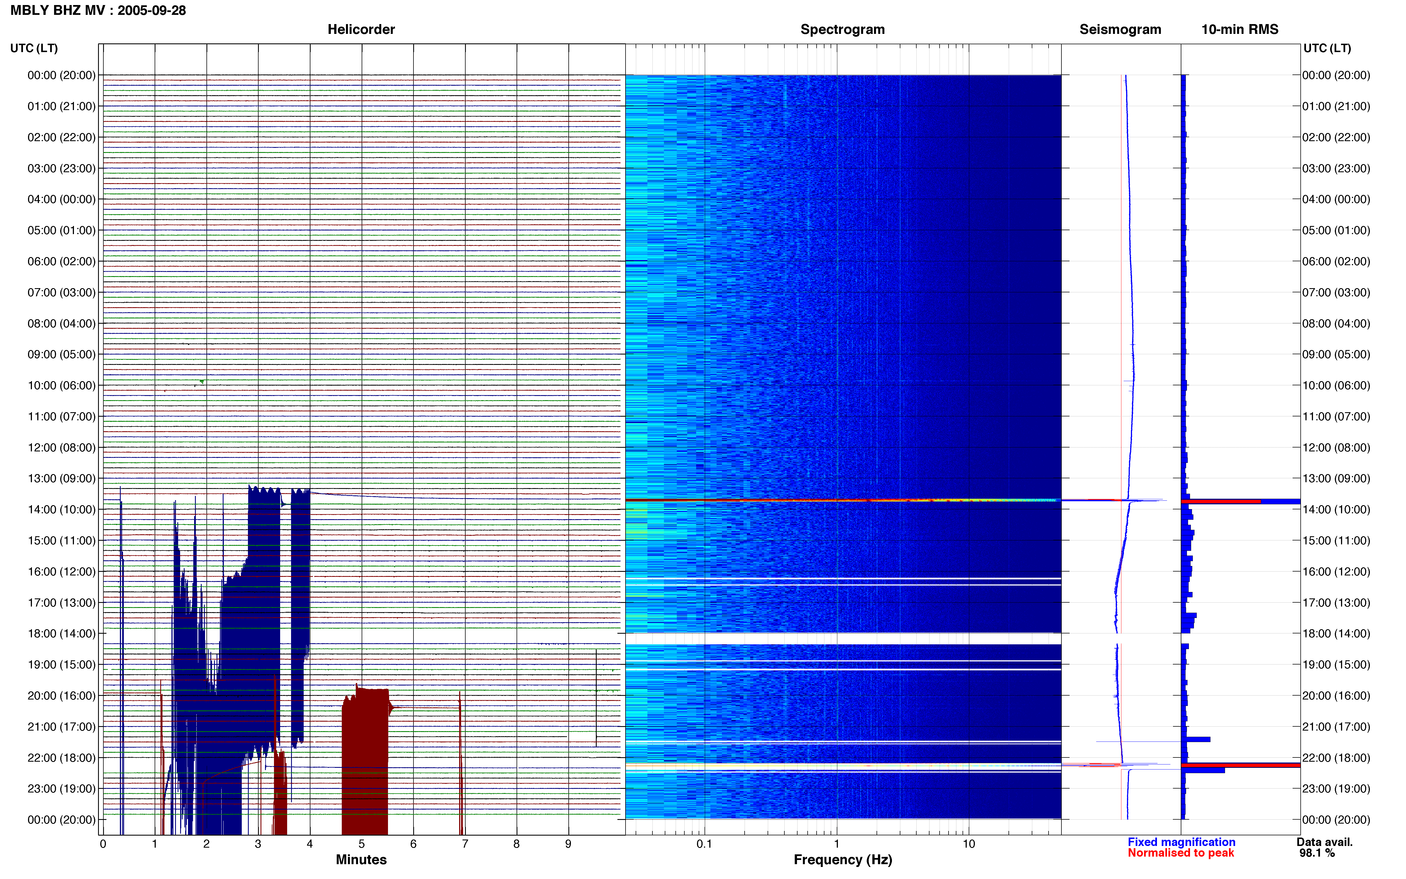Screen dimensions: 1406x879
Task: Click the 'Fixed magnification' legend text
Action: pyautogui.click(x=1182, y=842)
